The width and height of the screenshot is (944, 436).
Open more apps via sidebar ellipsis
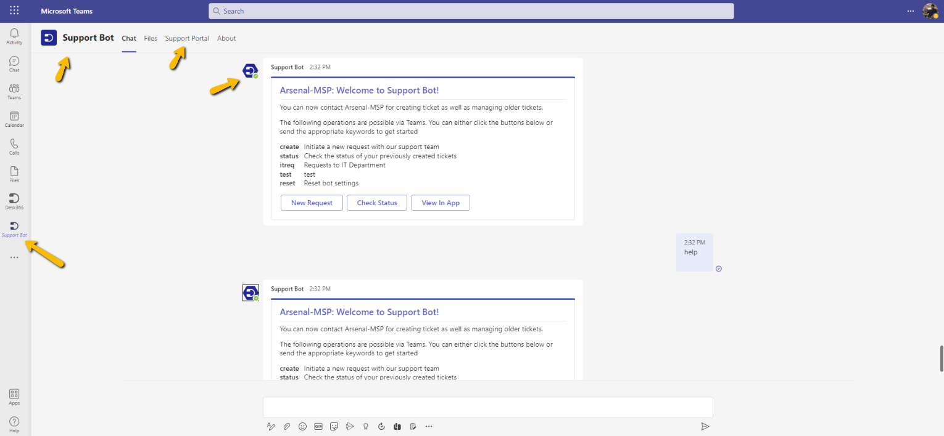pyautogui.click(x=14, y=257)
